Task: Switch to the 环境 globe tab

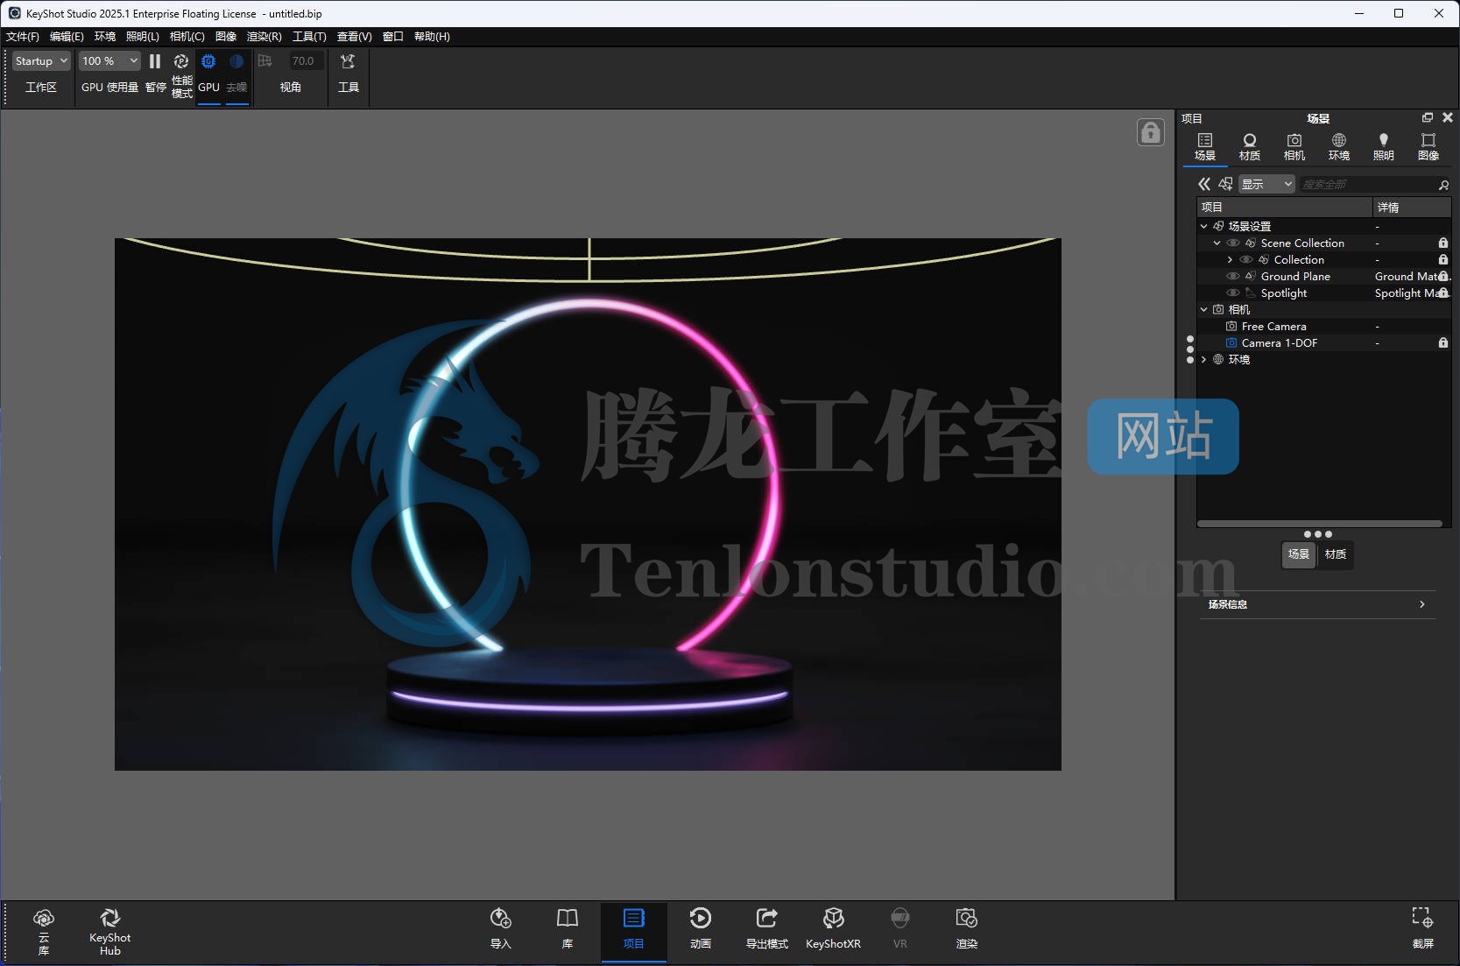Action: (1339, 146)
